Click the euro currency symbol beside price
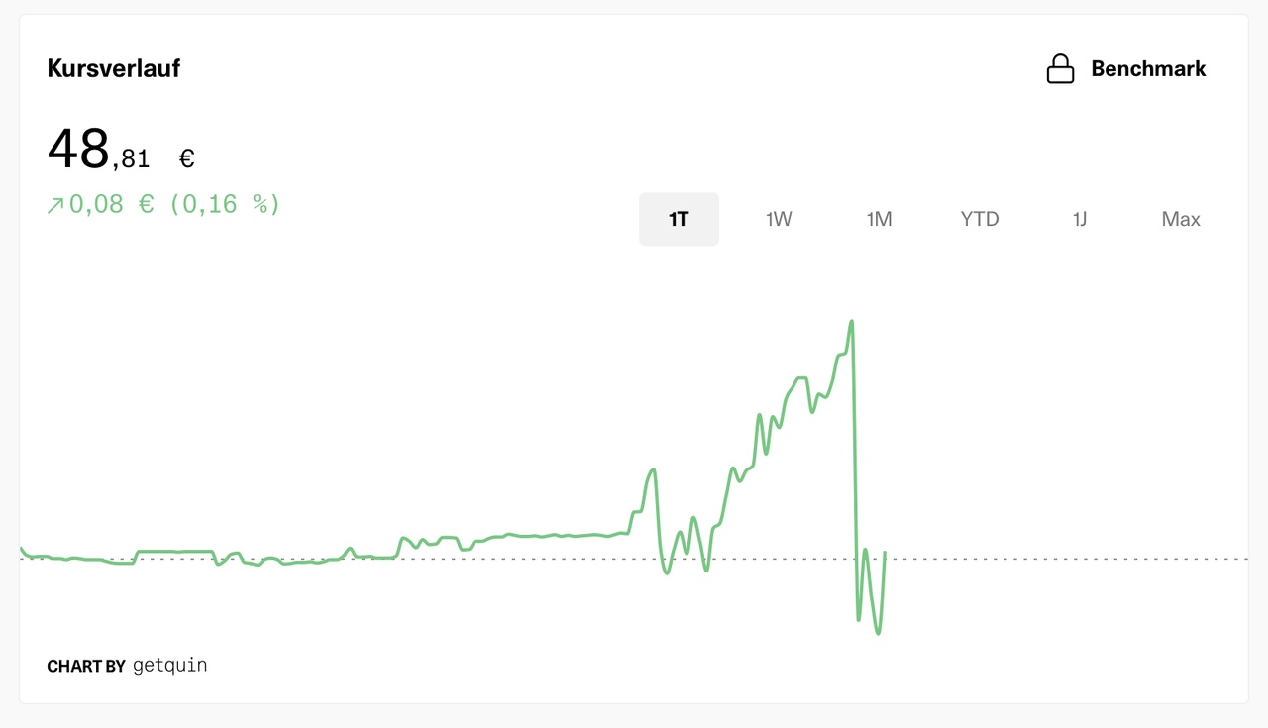This screenshot has width=1268, height=728. pos(186,158)
